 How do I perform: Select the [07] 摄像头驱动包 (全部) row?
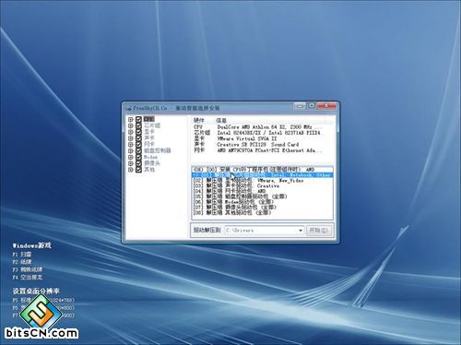pyautogui.click(x=262, y=208)
